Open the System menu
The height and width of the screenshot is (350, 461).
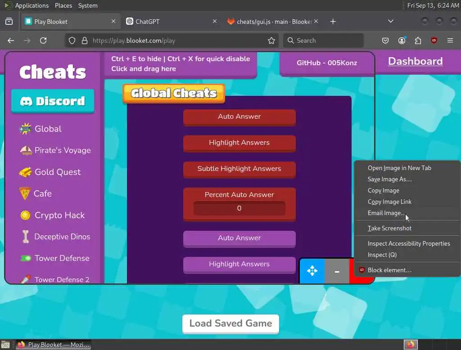88,5
